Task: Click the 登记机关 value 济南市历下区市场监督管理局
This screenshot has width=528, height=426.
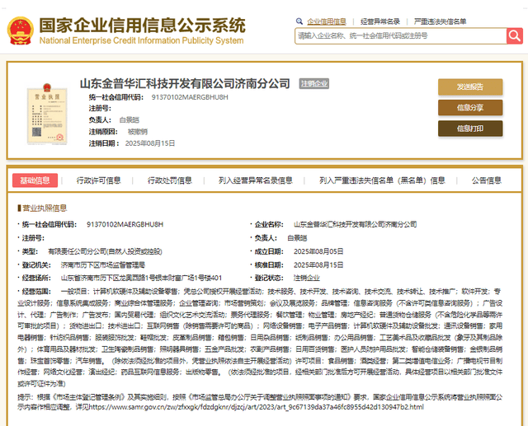Action: tap(102, 265)
